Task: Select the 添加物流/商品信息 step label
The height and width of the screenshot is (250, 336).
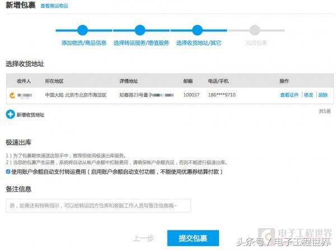Action: pos(83,43)
